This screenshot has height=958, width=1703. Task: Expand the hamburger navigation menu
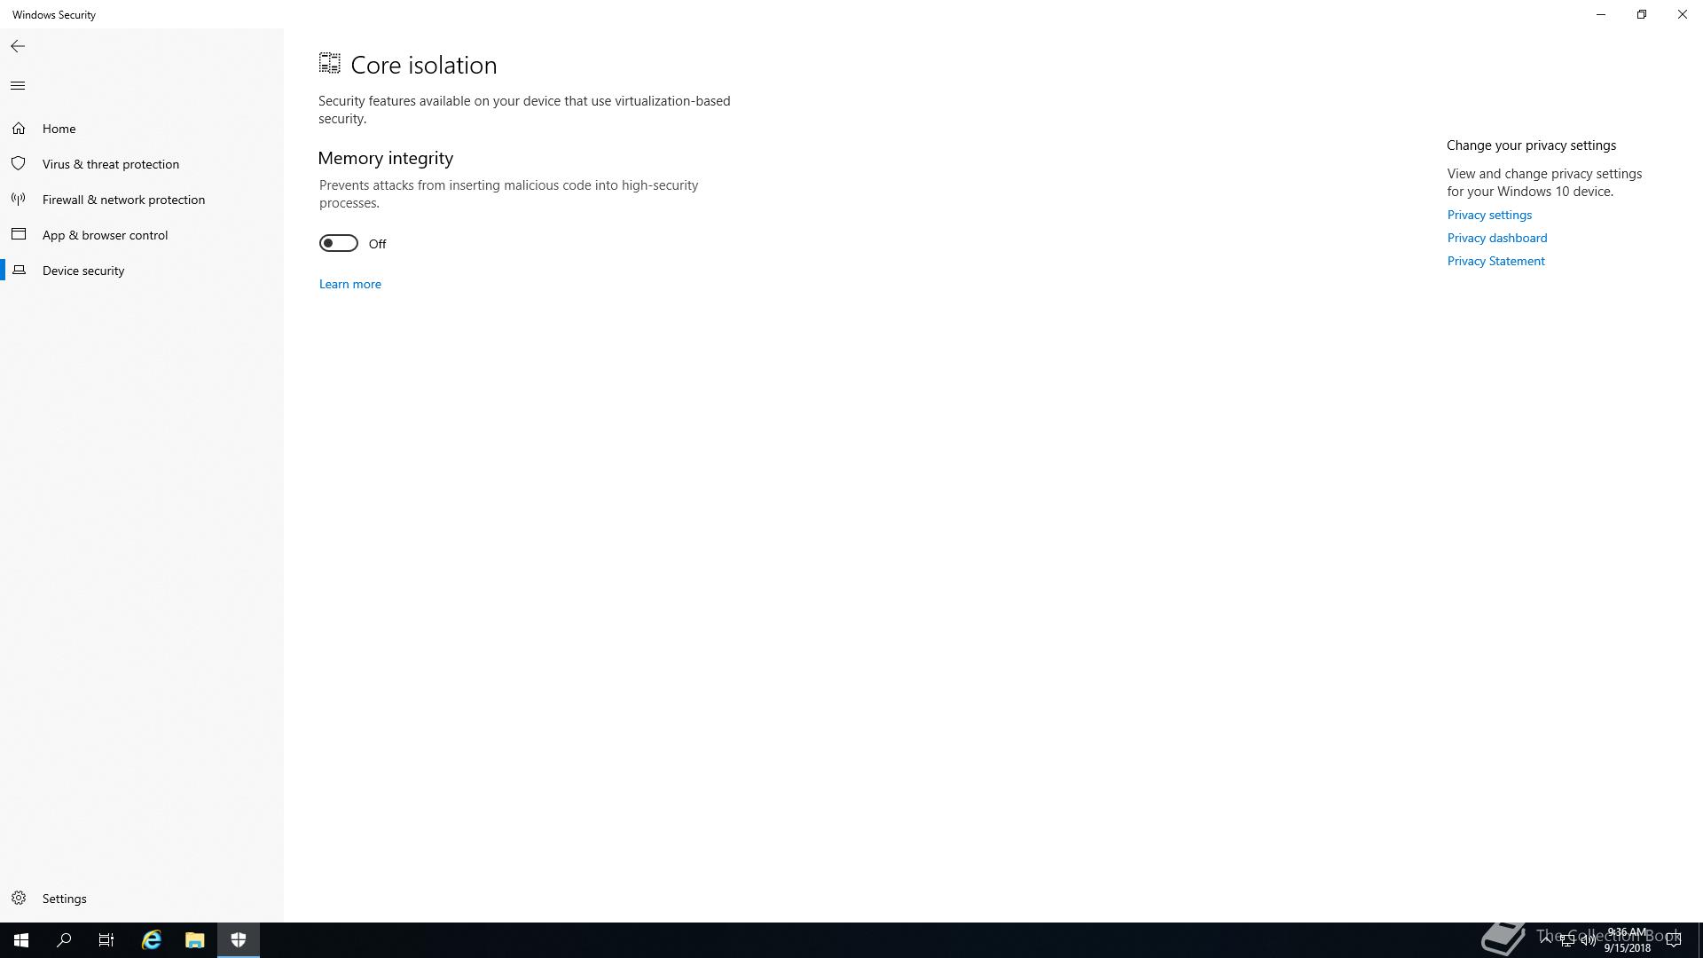point(18,86)
